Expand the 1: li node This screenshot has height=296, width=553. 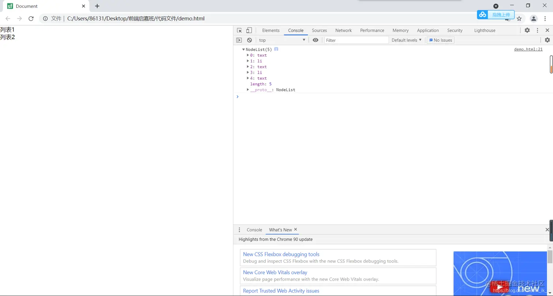(x=248, y=61)
